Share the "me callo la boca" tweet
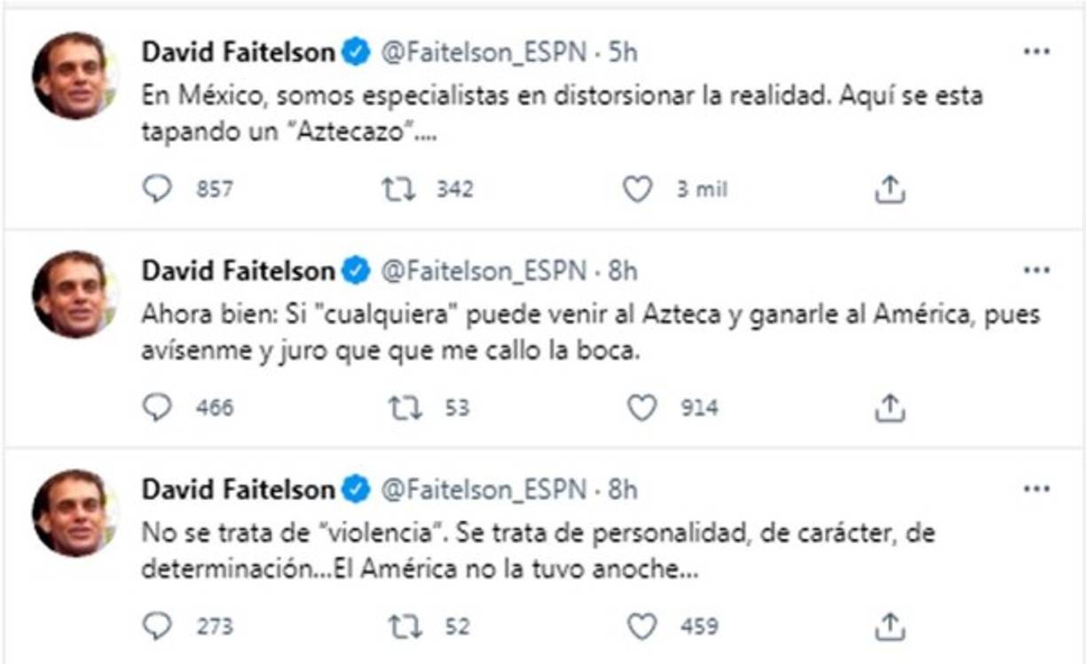The width and height of the screenshot is (1086, 664). 889,407
